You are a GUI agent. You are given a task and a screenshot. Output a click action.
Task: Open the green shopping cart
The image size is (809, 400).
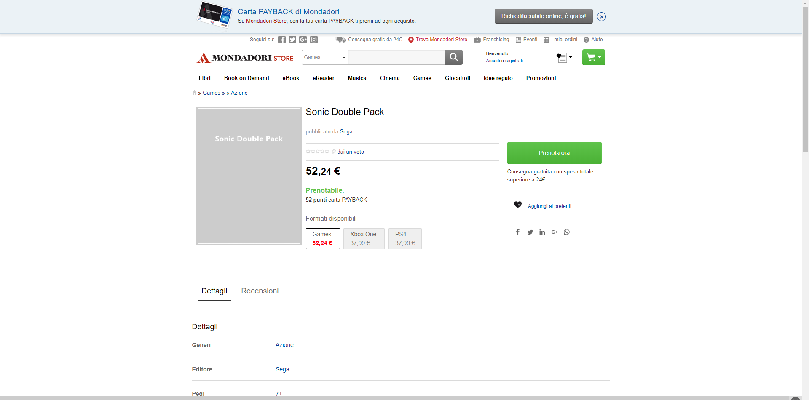click(x=594, y=57)
